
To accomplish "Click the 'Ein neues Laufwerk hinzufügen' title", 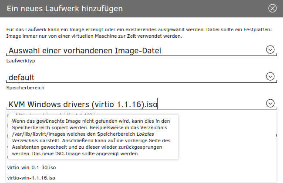I will pos(65,8).
